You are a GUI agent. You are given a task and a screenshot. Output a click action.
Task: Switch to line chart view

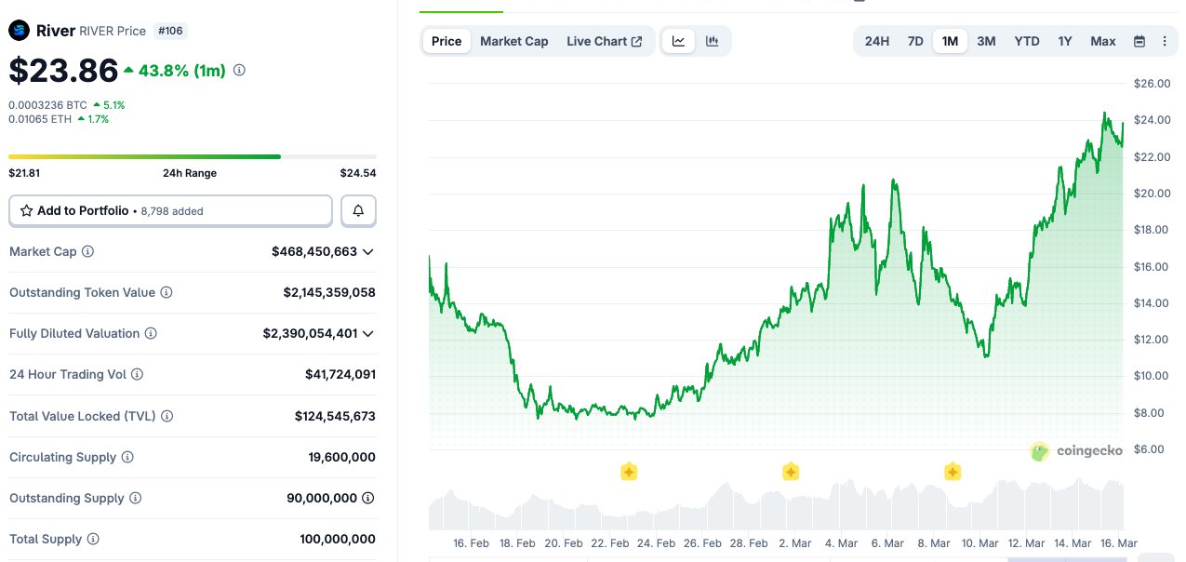[679, 41]
